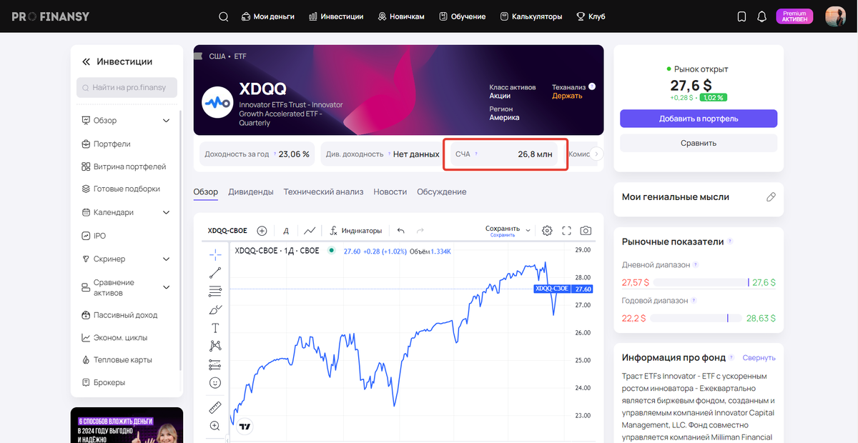Select the trend line drawing tool

point(215,272)
